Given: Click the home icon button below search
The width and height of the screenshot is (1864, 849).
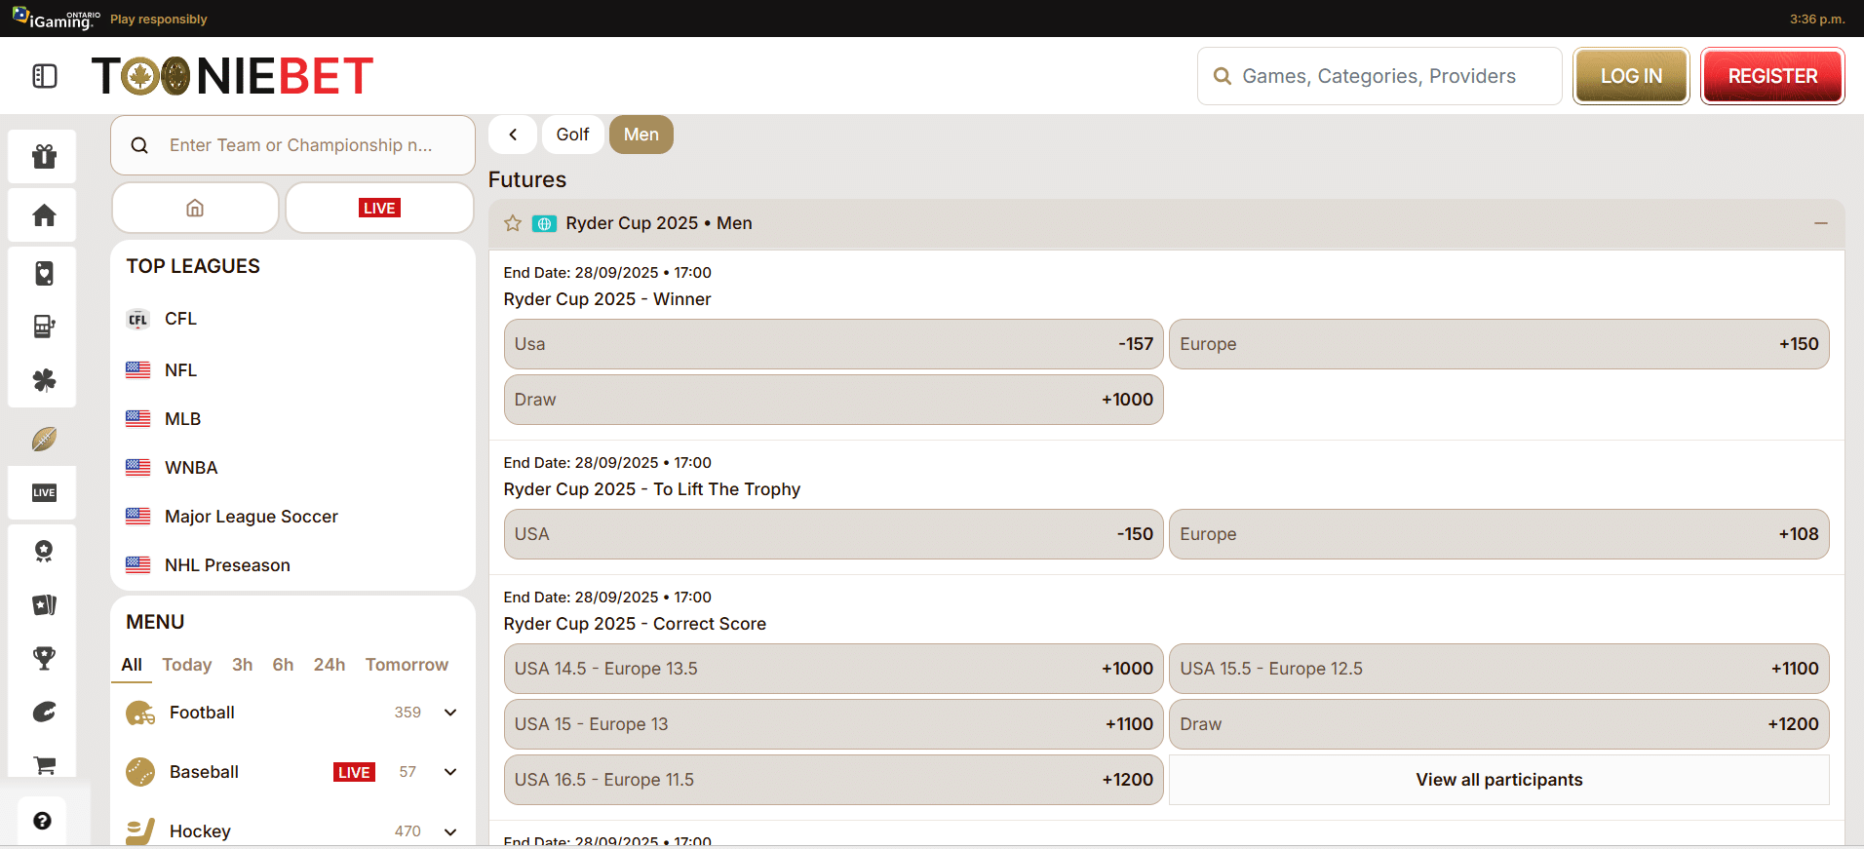Looking at the screenshot, I should [x=195, y=208].
